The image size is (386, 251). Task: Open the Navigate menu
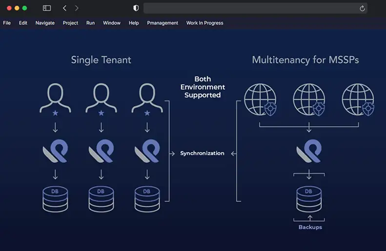click(x=45, y=23)
